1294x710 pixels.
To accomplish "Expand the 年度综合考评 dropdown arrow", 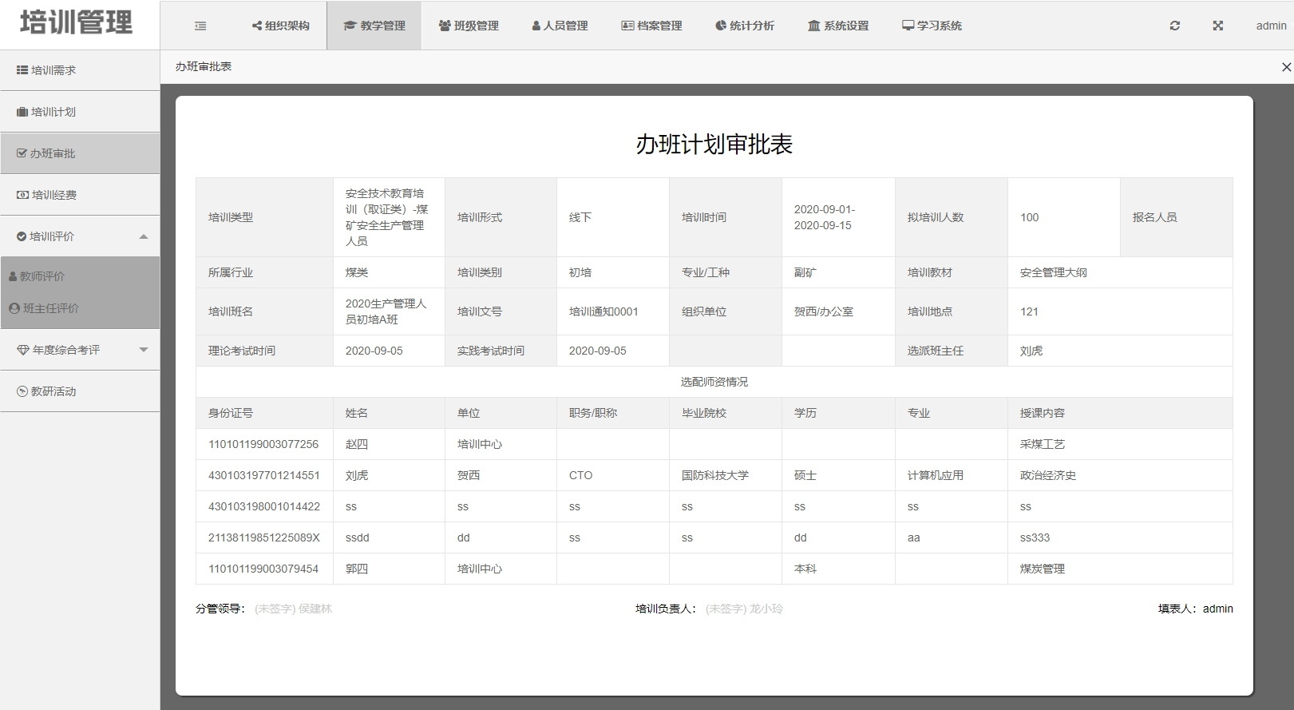I will pos(144,350).
